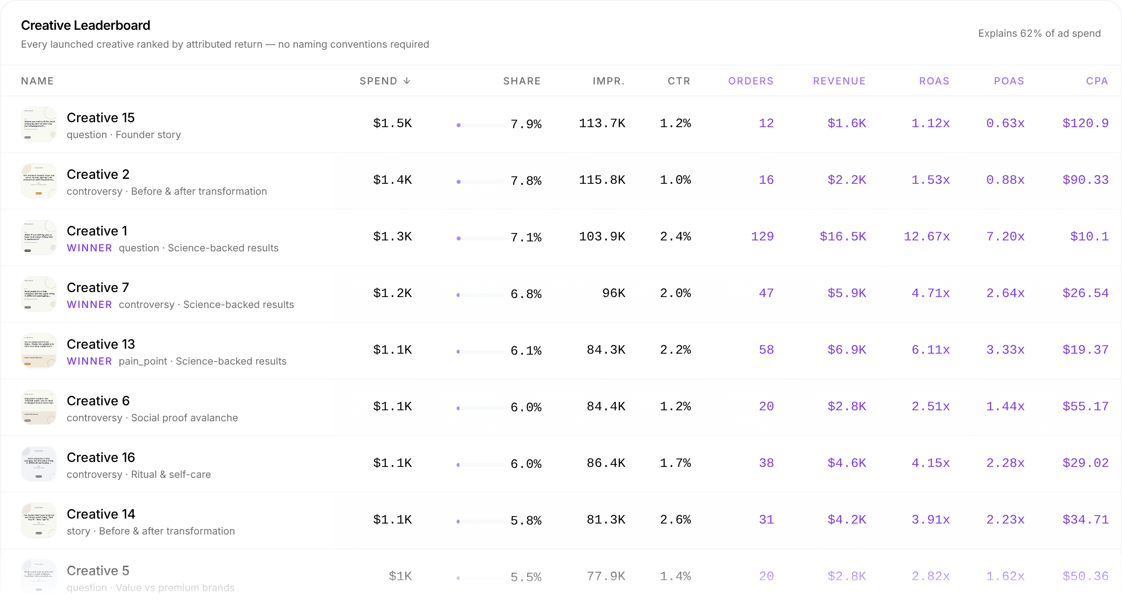Click the SHARE column header
Screen dimensions: 1122x607
coord(522,81)
